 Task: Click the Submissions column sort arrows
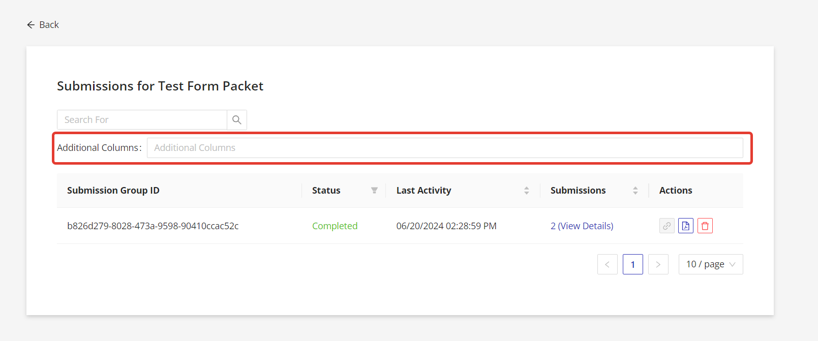[x=635, y=191]
